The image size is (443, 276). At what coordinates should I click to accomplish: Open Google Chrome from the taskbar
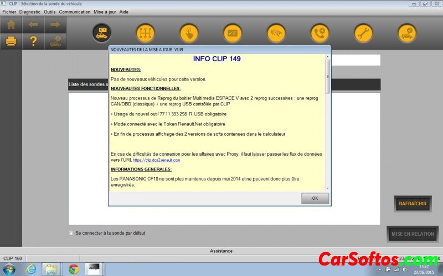(73, 269)
